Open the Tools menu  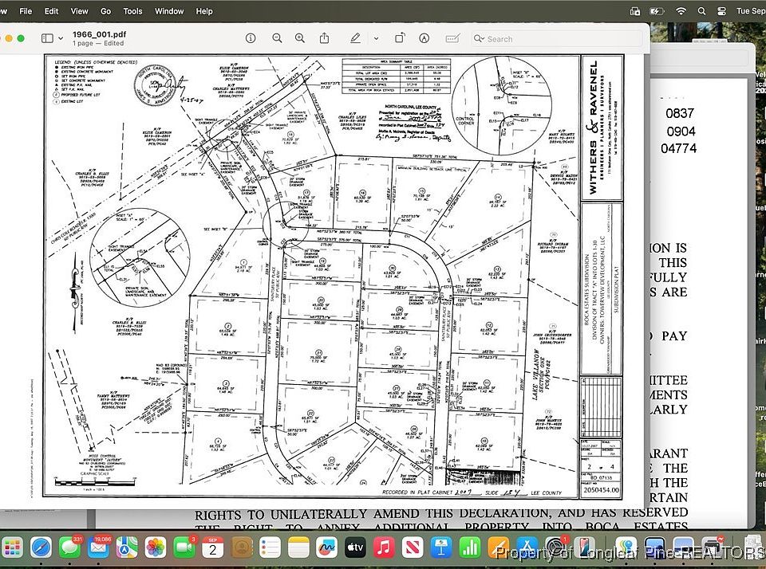[x=132, y=11]
